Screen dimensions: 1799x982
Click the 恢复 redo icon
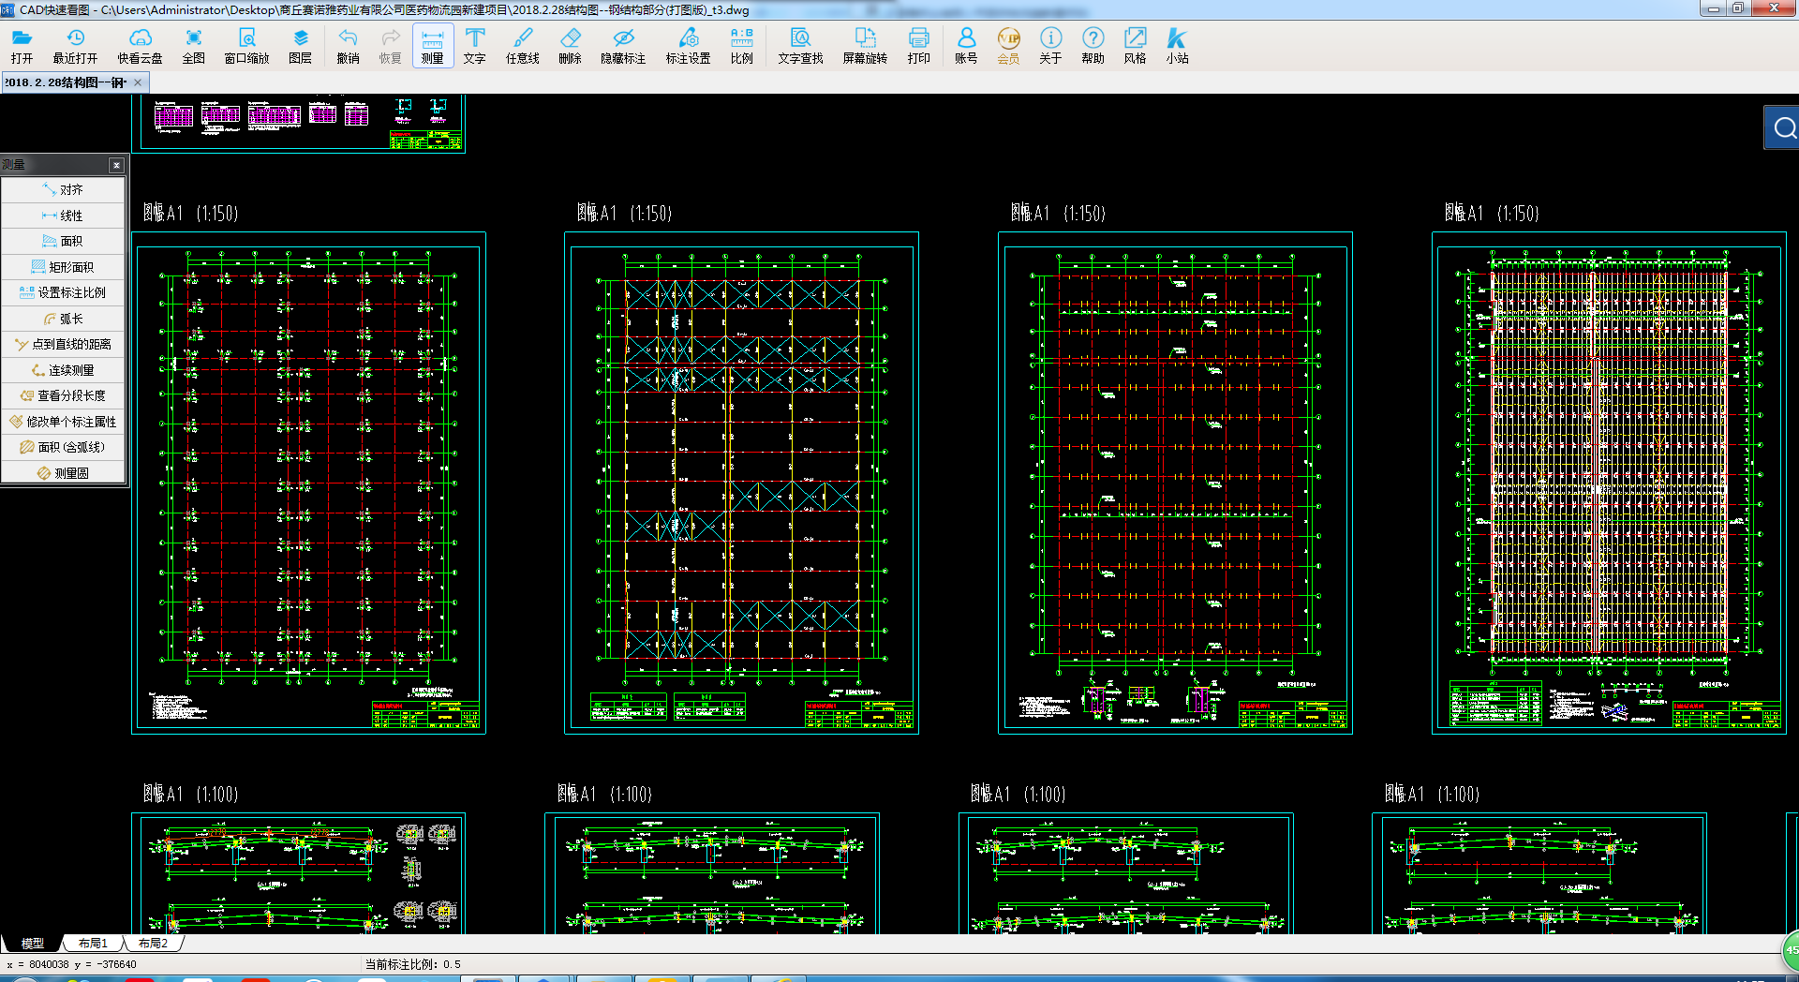point(390,46)
